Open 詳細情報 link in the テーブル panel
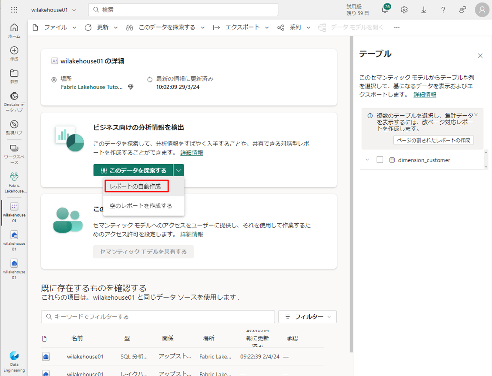The image size is (492, 376). tap(425, 94)
